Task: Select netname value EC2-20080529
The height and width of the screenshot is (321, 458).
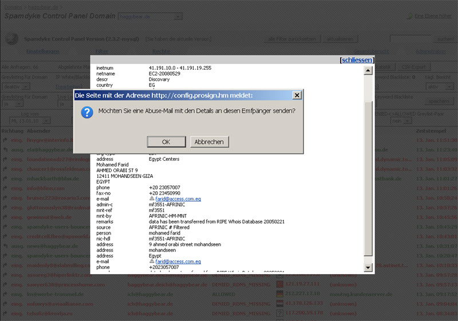Action: pos(164,74)
